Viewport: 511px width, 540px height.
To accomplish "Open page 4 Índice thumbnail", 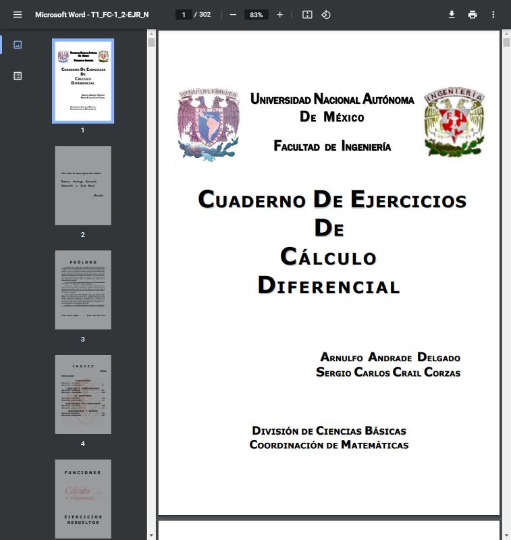I will coord(83,394).
